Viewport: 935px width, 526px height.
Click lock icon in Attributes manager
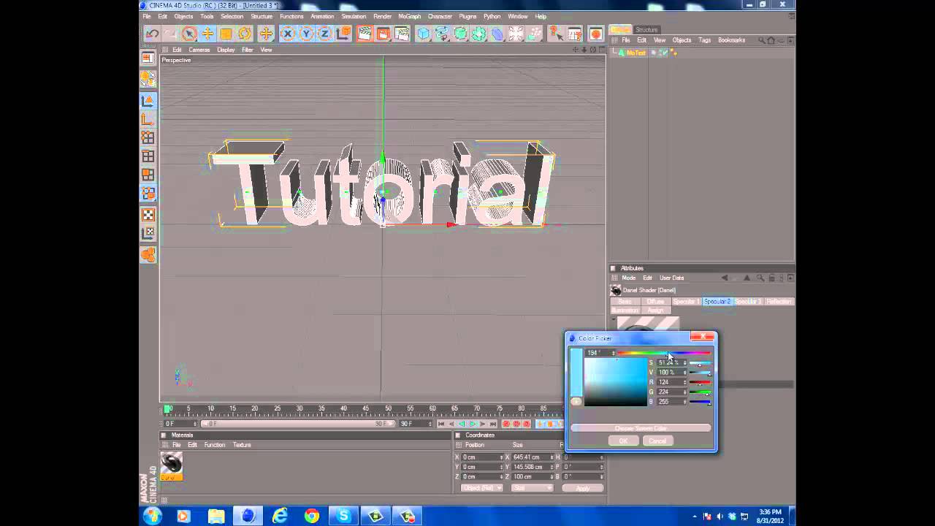point(771,278)
